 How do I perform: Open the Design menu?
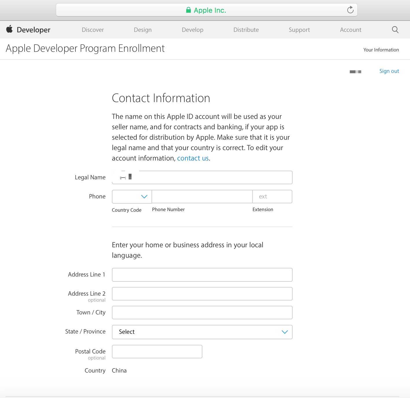143,30
